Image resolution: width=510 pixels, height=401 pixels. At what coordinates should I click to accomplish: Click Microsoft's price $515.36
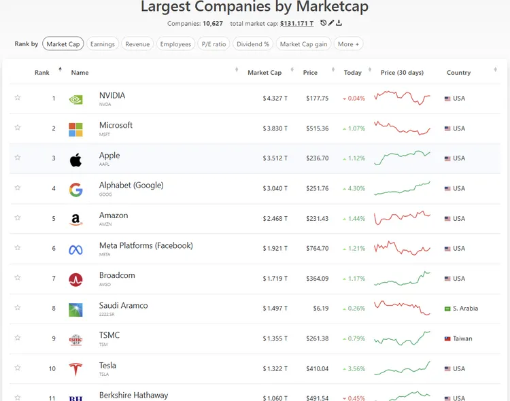(317, 128)
